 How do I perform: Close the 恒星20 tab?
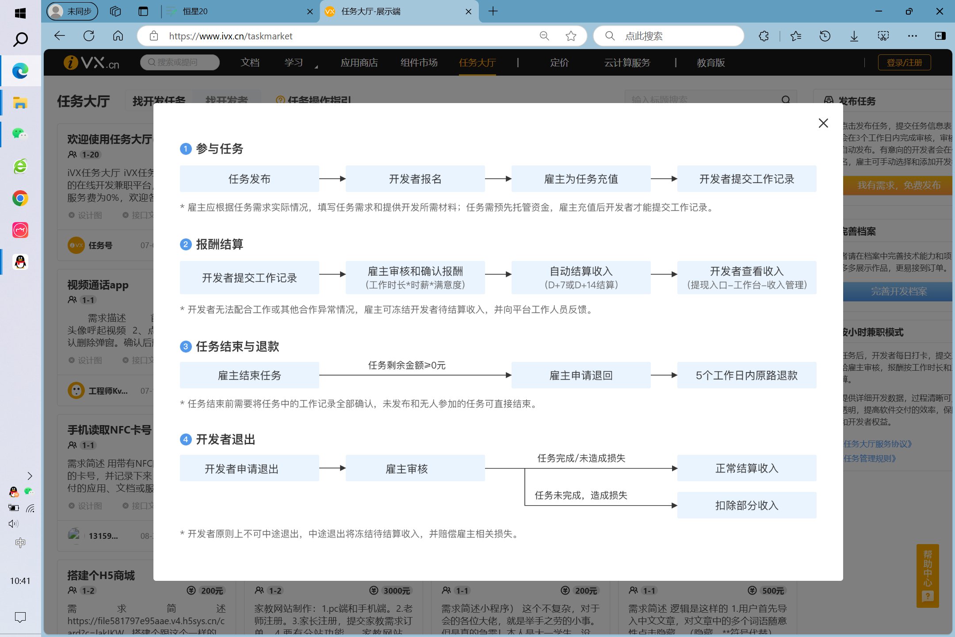coord(310,12)
